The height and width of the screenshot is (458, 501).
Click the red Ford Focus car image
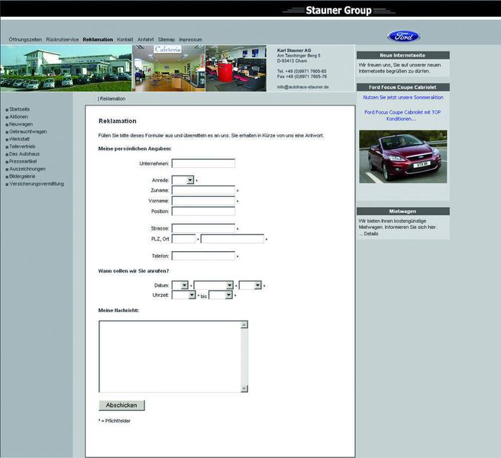[402, 156]
